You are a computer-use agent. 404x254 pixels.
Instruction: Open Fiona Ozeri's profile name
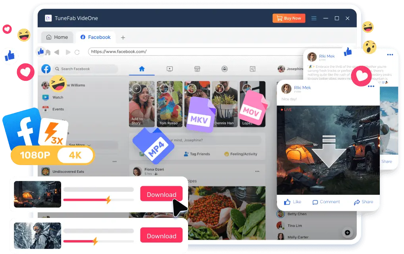[x=154, y=169]
